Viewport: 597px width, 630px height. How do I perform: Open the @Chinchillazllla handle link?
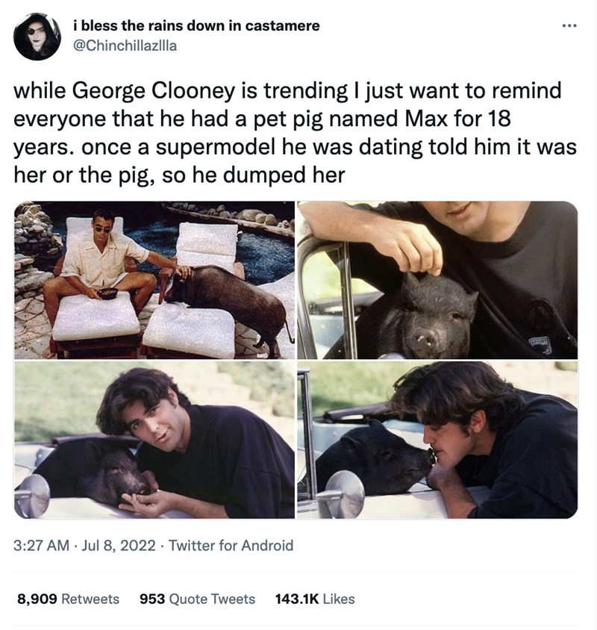tap(125, 45)
